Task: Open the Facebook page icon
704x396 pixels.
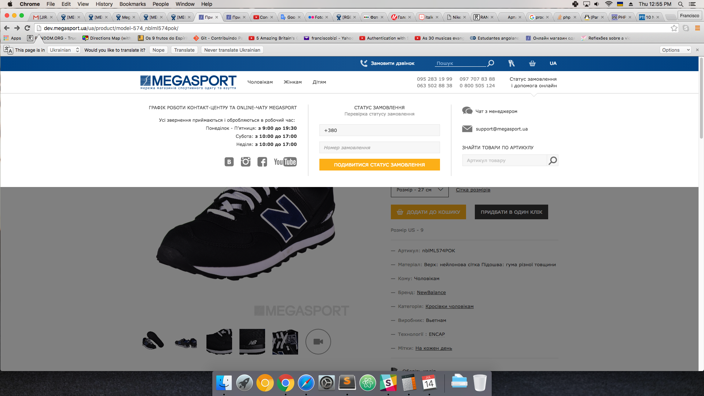Action: 262,162
